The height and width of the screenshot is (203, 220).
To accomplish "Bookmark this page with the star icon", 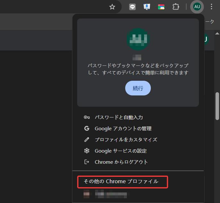I will (x=112, y=7).
